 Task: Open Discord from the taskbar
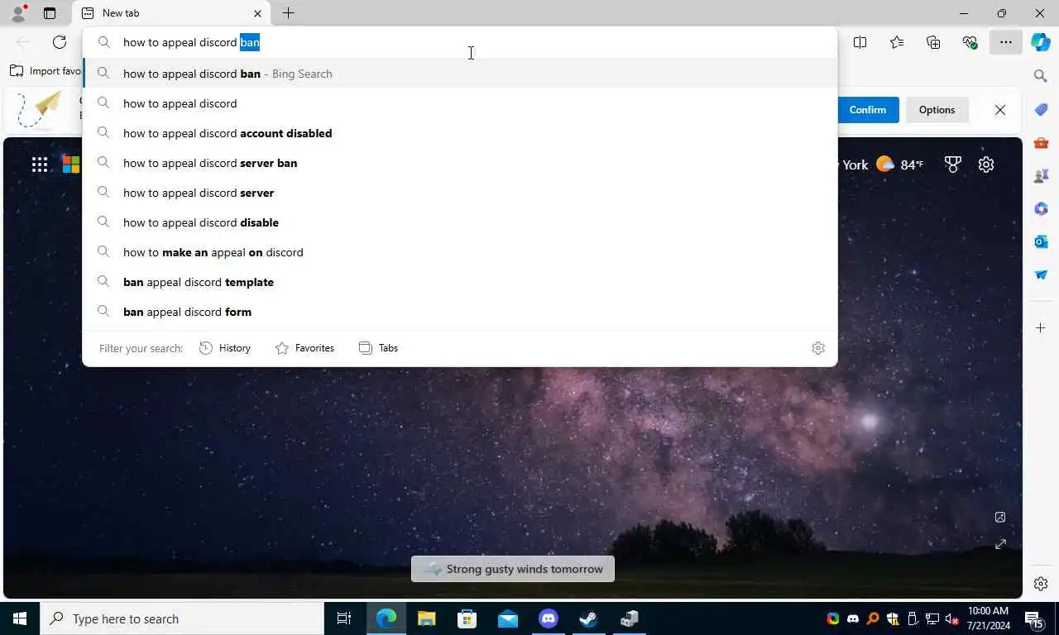[x=548, y=618]
